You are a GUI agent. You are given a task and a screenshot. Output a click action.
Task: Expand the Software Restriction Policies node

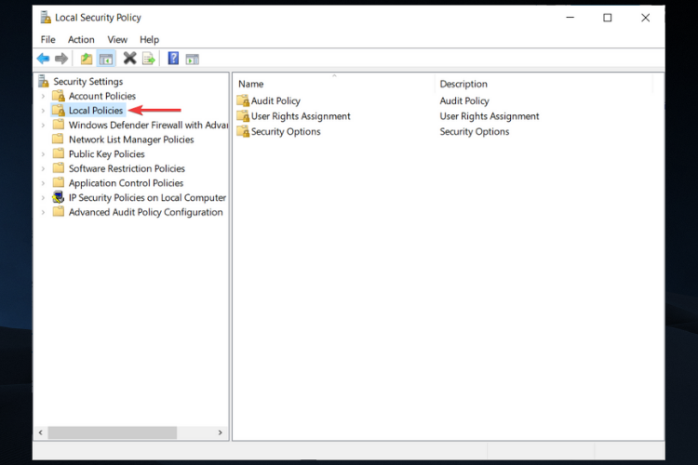(43, 168)
